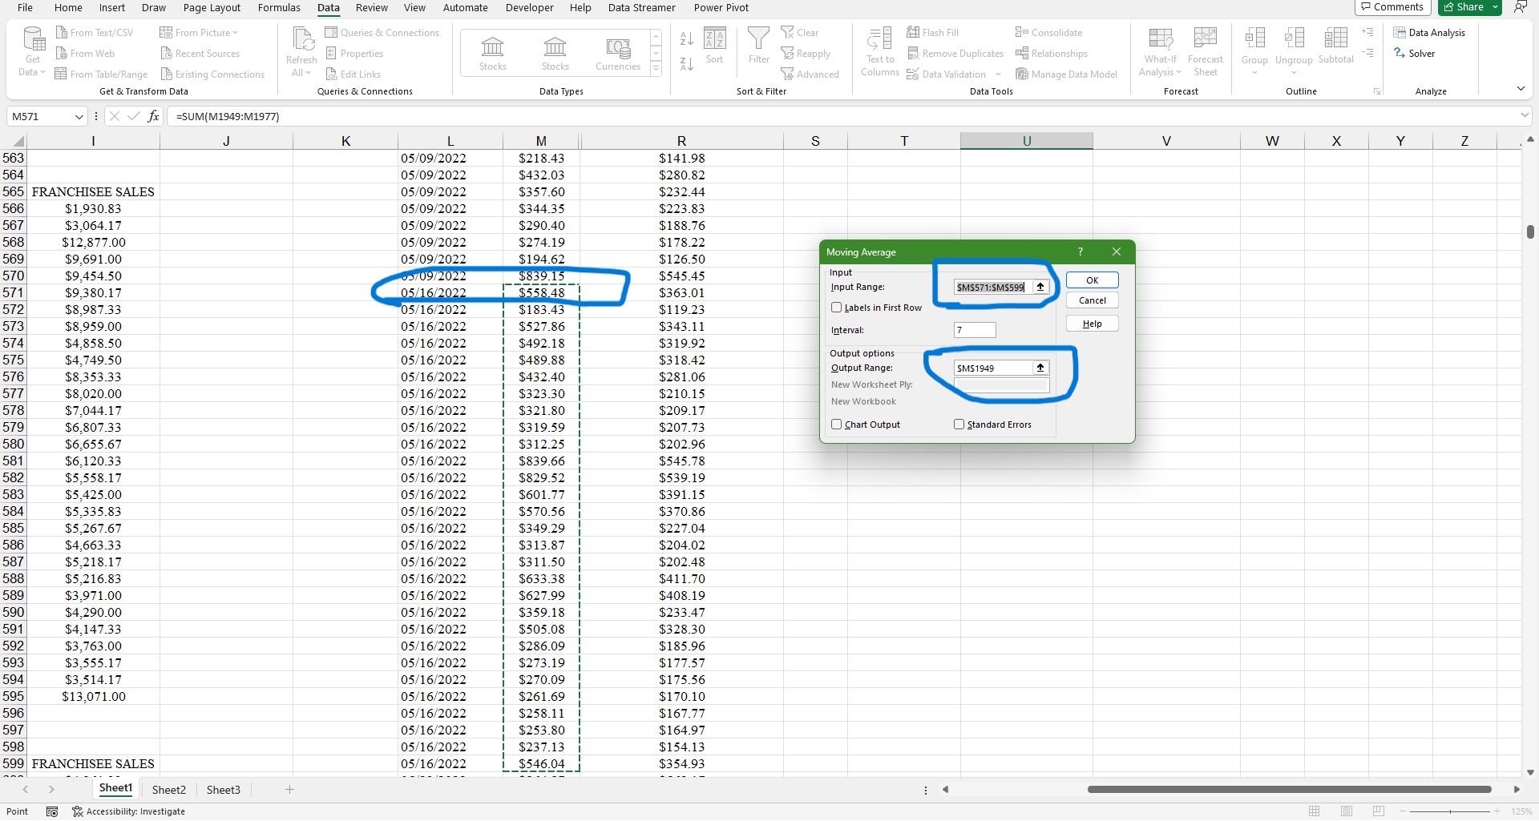Tick the Standard Errors checkbox
Viewport: 1539px width, 821px height.
pos(959,425)
